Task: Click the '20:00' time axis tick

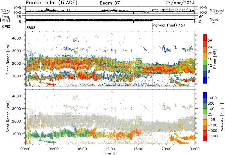Action: pyautogui.click(x=166, y=149)
